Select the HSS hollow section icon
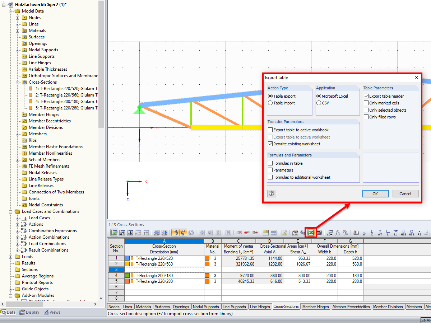 pos(403,233)
